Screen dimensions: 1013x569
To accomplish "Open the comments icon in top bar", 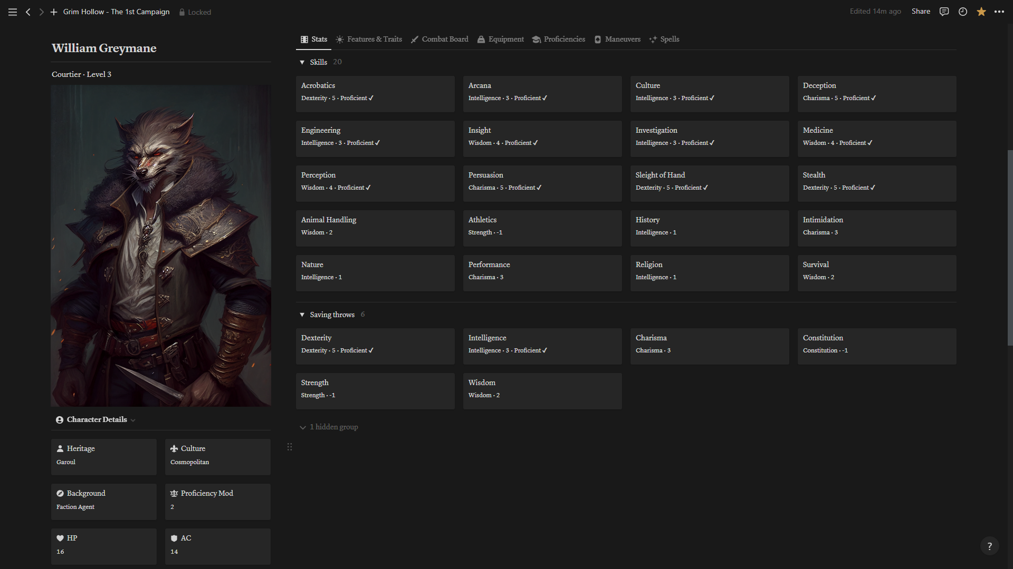I will coord(944,12).
